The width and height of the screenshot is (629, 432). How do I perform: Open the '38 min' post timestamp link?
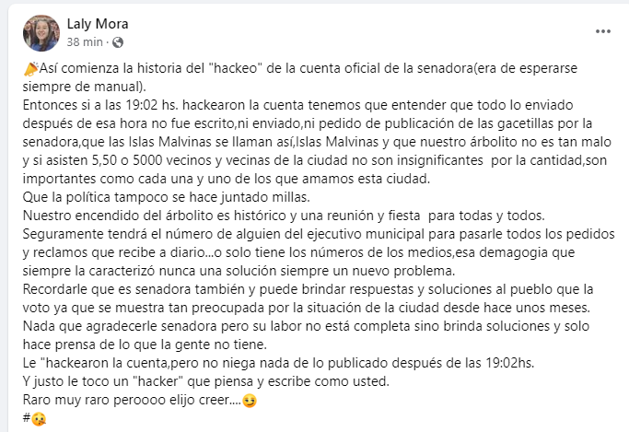pos(85,42)
